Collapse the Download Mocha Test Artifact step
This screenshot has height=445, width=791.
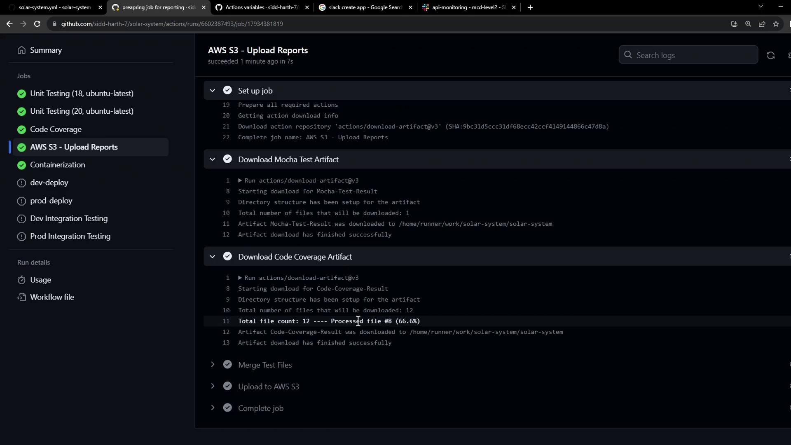click(213, 159)
